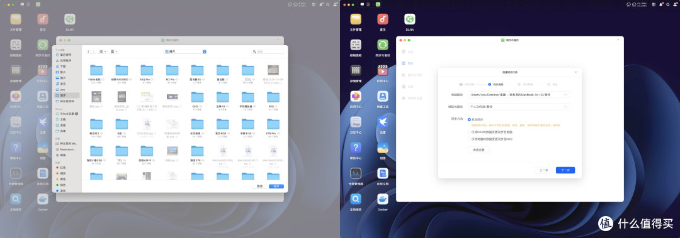The height and width of the screenshot is (238, 680).
Task: Open notification bell on the bright desktop
Action: click(x=661, y=4)
